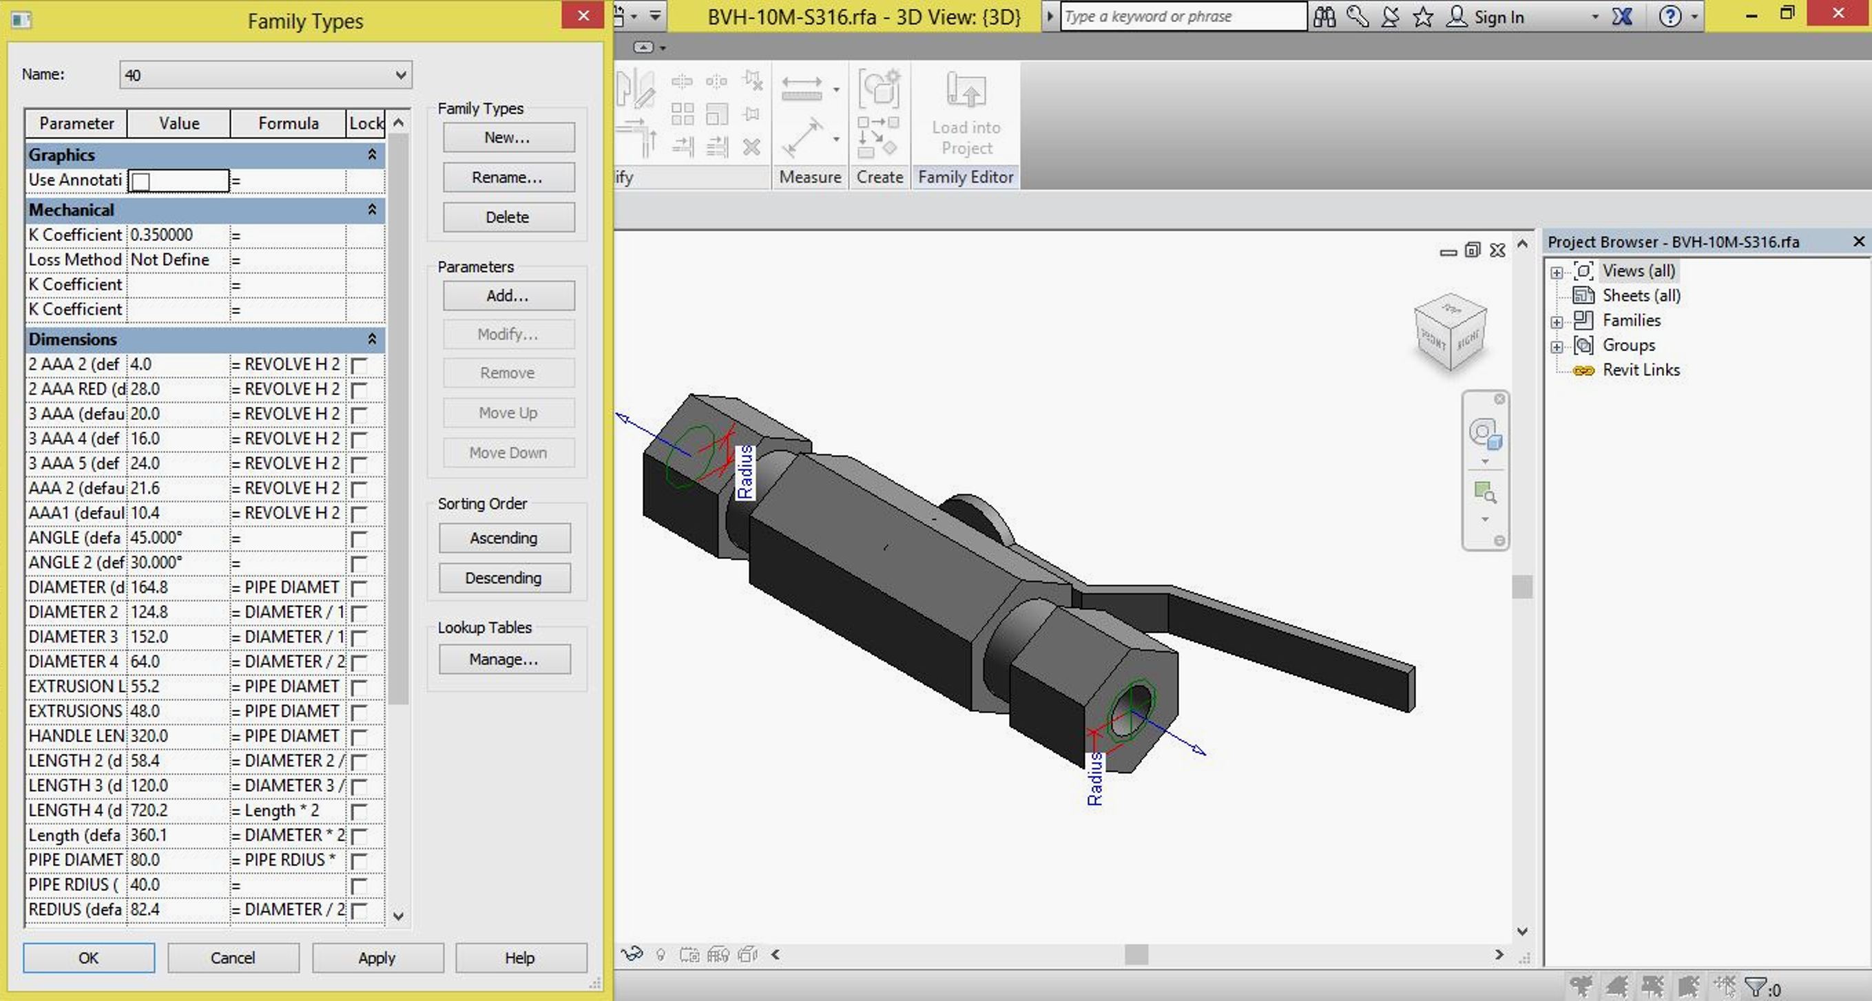Select the Split Element icon
Screen dimensions: 1872x1001
click(x=682, y=81)
